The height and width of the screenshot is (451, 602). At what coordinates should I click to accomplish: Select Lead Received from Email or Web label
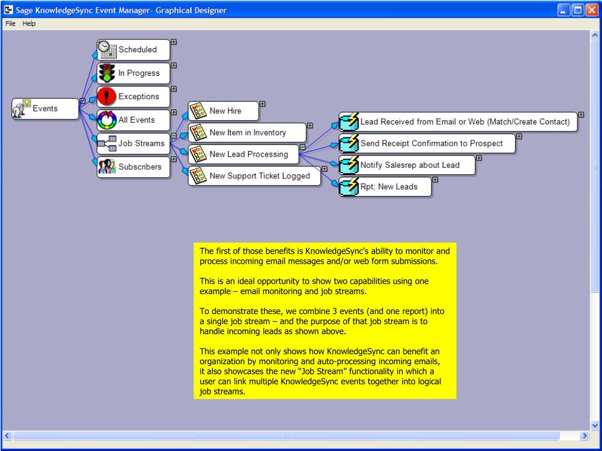465,122
